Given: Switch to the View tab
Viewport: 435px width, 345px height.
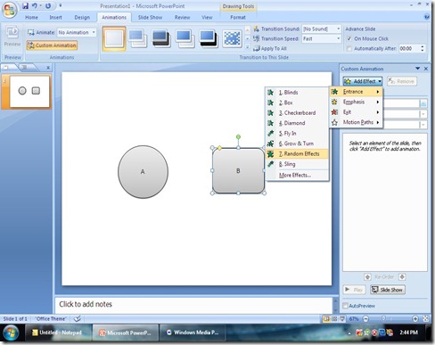Looking at the screenshot, I should pyautogui.click(x=207, y=17).
